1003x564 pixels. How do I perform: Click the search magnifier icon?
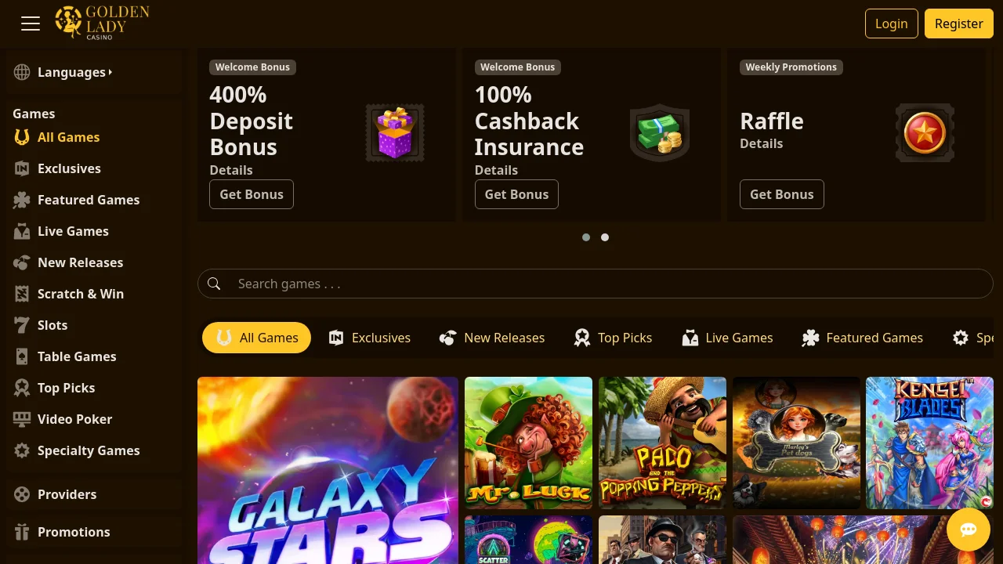pyautogui.click(x=214, y=284)
